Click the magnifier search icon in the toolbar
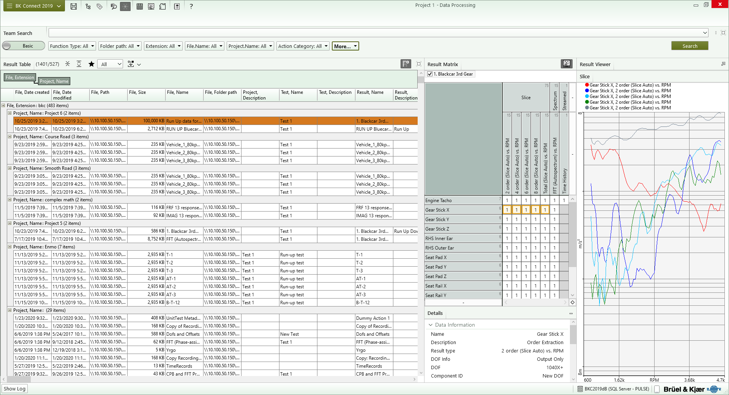The image size is (729, 395). pyautogui.click(x=114, y=6)
